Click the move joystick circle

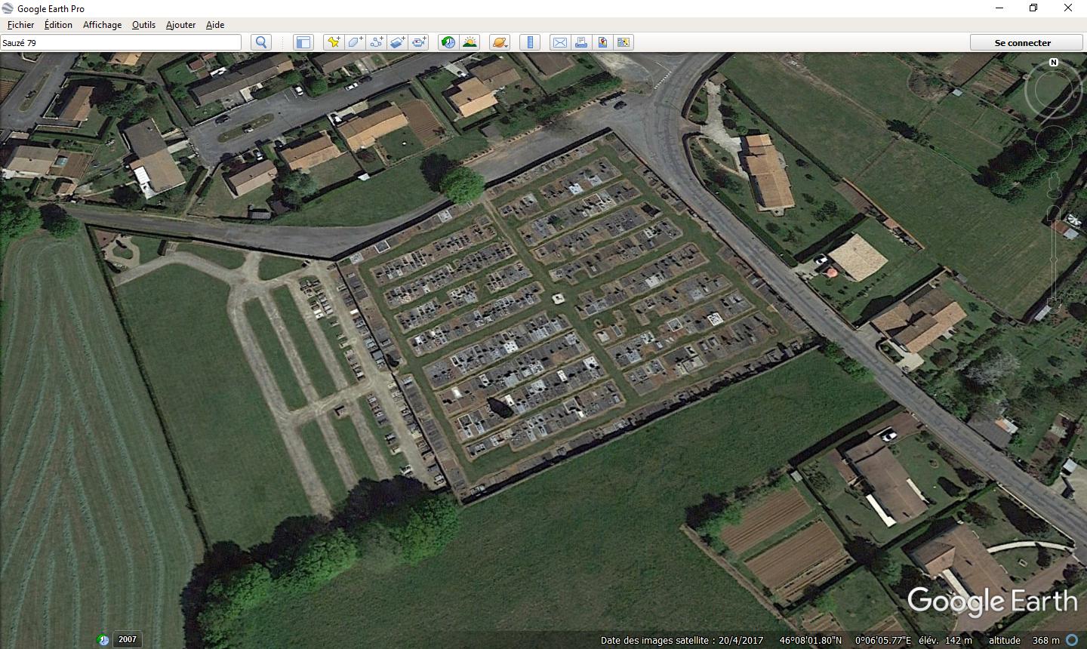click(x=1054, y=143)
